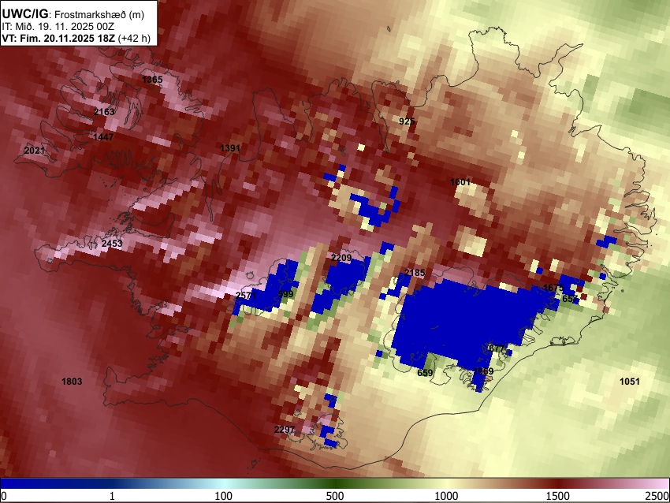Click the map value 1001
The height and width of the screenshot is (503, 670).
coord(460,182)
